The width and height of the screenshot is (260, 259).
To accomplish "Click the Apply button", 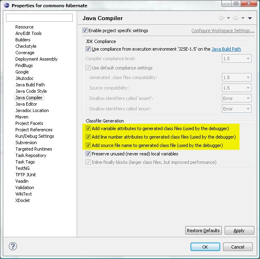I will tap(239, 230).
